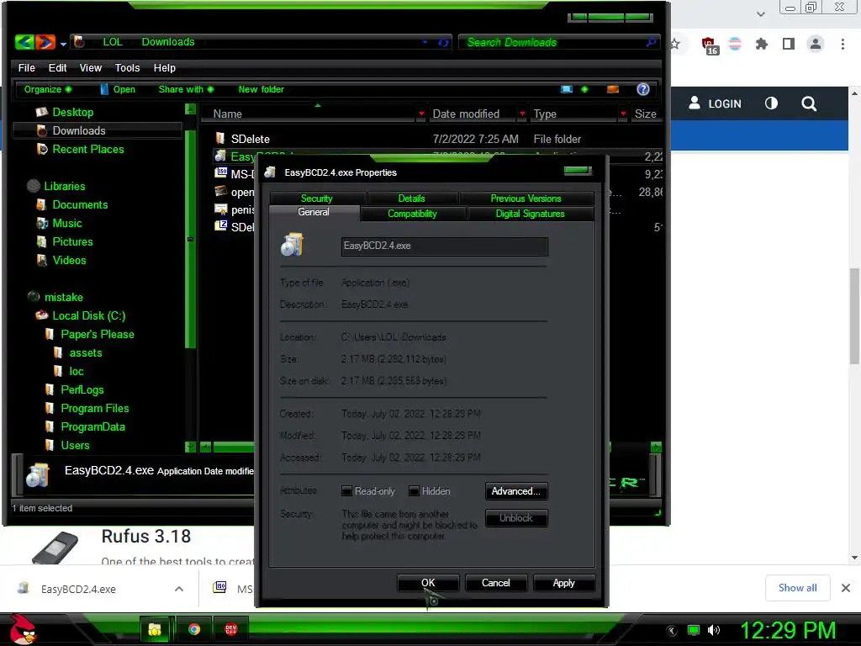Open the Name column filter dropdown
This screenshot has width=861, height=646.
tap(421, 114)
